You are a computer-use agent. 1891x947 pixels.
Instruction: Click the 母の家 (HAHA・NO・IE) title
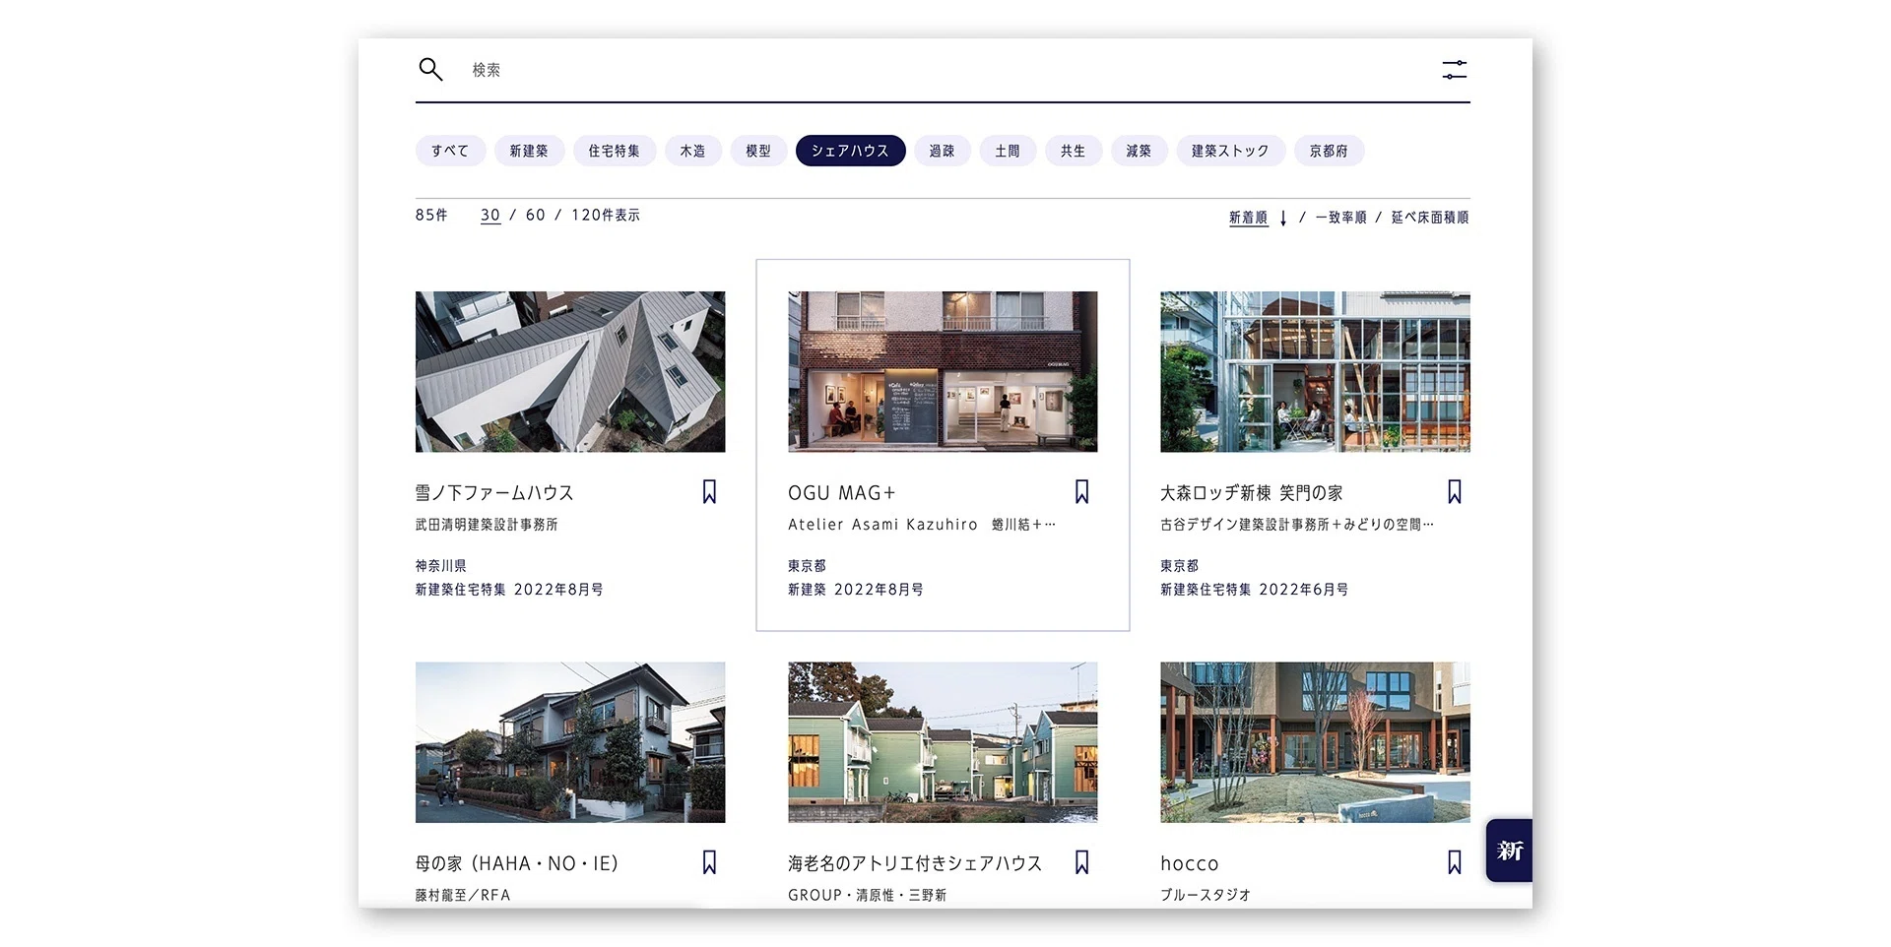pos(517,863)
